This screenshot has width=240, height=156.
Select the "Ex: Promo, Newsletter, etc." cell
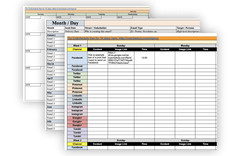click(x=153, y=32)
